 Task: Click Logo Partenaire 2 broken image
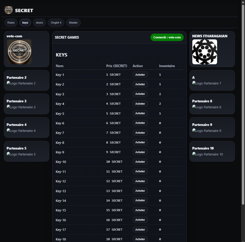(x=21, y=83)
